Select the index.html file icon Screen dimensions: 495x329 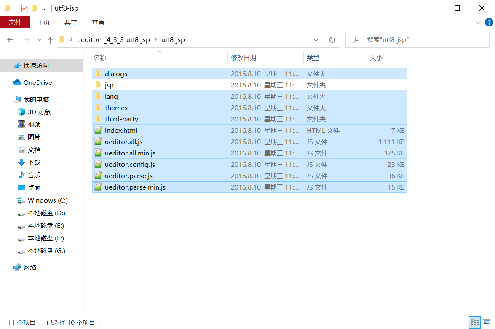click(x=99, y=130)
